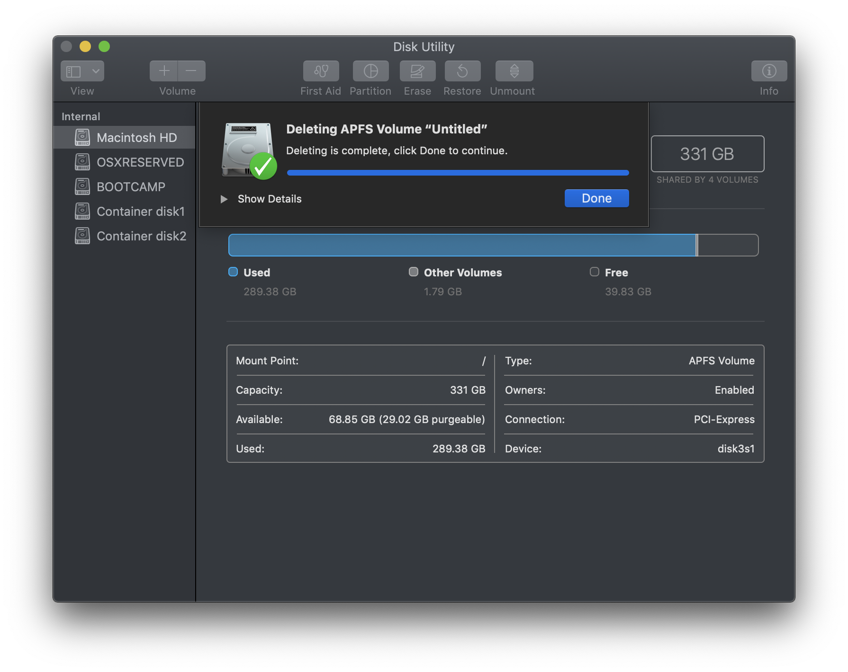The image size is (848, 672).
Task: Add a volume with the plus button
Action: 164,71
